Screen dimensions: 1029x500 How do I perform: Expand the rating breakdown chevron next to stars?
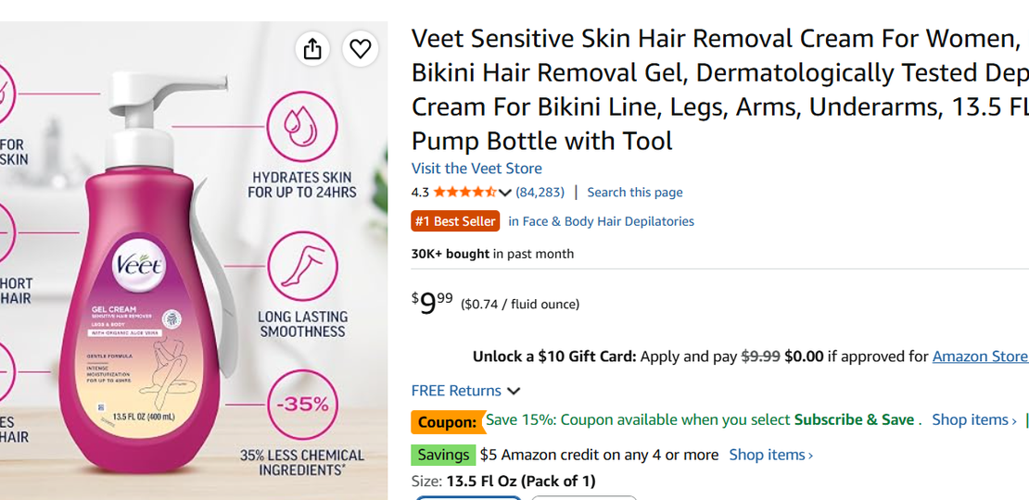click(x=504, y=193)
